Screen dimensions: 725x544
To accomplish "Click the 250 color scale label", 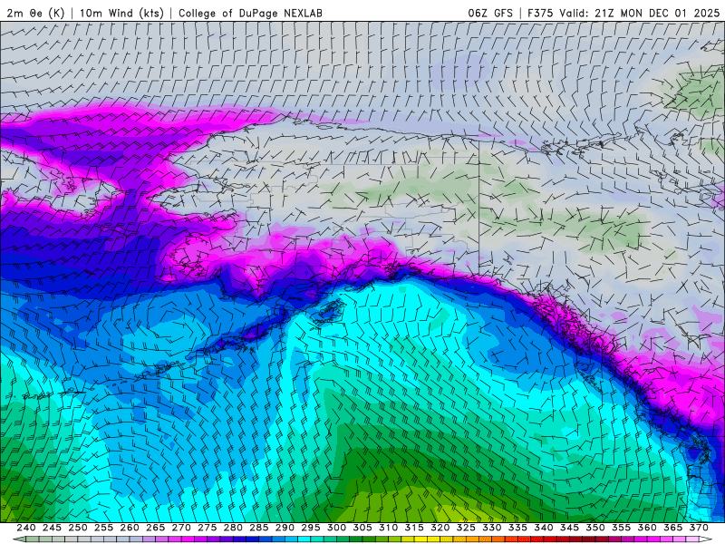I will coord(78,528).
